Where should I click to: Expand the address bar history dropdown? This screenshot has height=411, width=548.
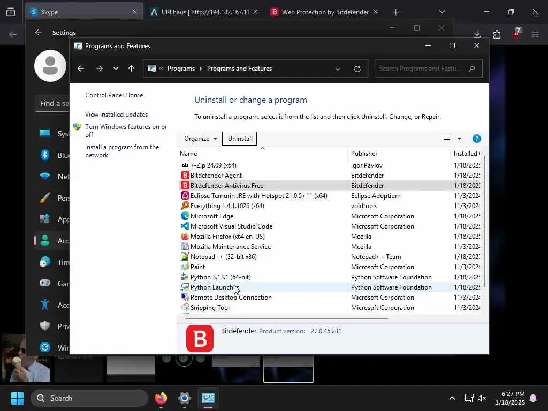point(338,69)
